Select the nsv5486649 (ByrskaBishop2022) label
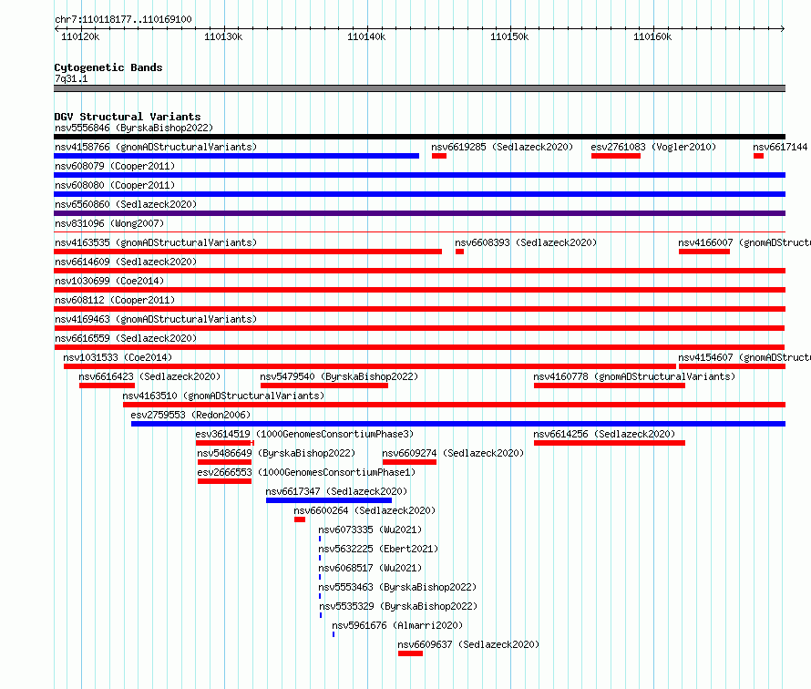Screen dimensions: 811x689 pyautogui.click(x=276, y=453)
